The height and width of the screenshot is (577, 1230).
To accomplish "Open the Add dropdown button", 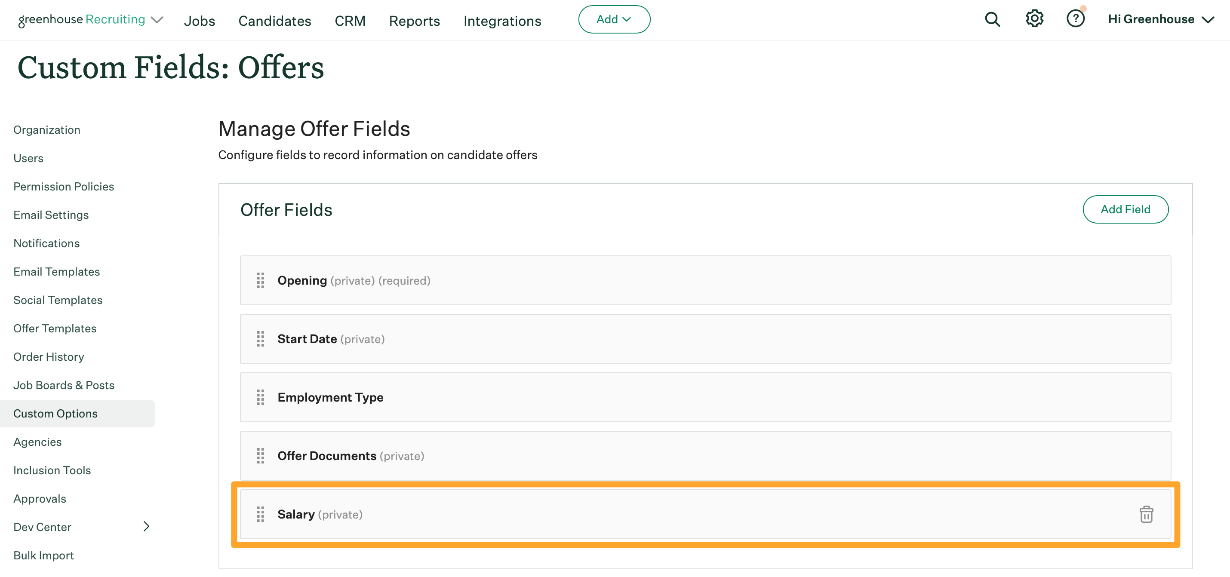I will click(614, 20).
